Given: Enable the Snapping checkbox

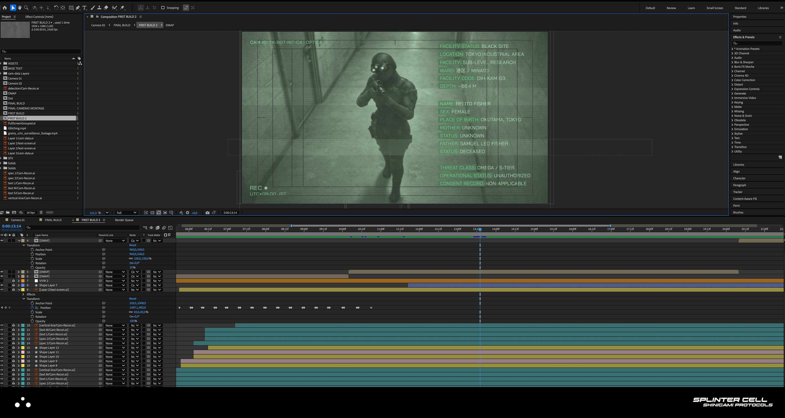Looking at the screenshot, I should [163, 8].
